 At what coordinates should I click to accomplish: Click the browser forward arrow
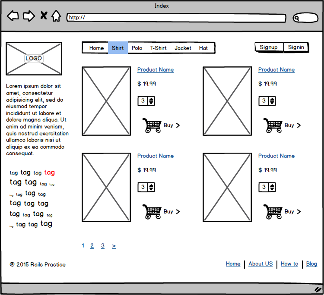(29, 16)
